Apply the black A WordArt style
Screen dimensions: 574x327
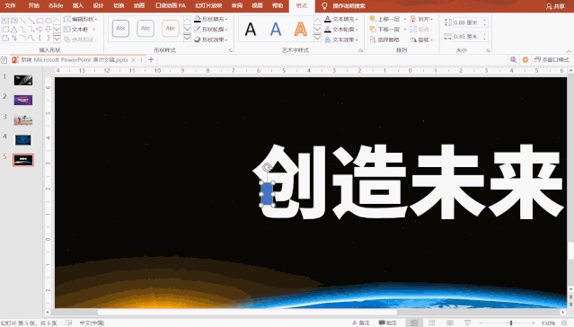point(251,29)
